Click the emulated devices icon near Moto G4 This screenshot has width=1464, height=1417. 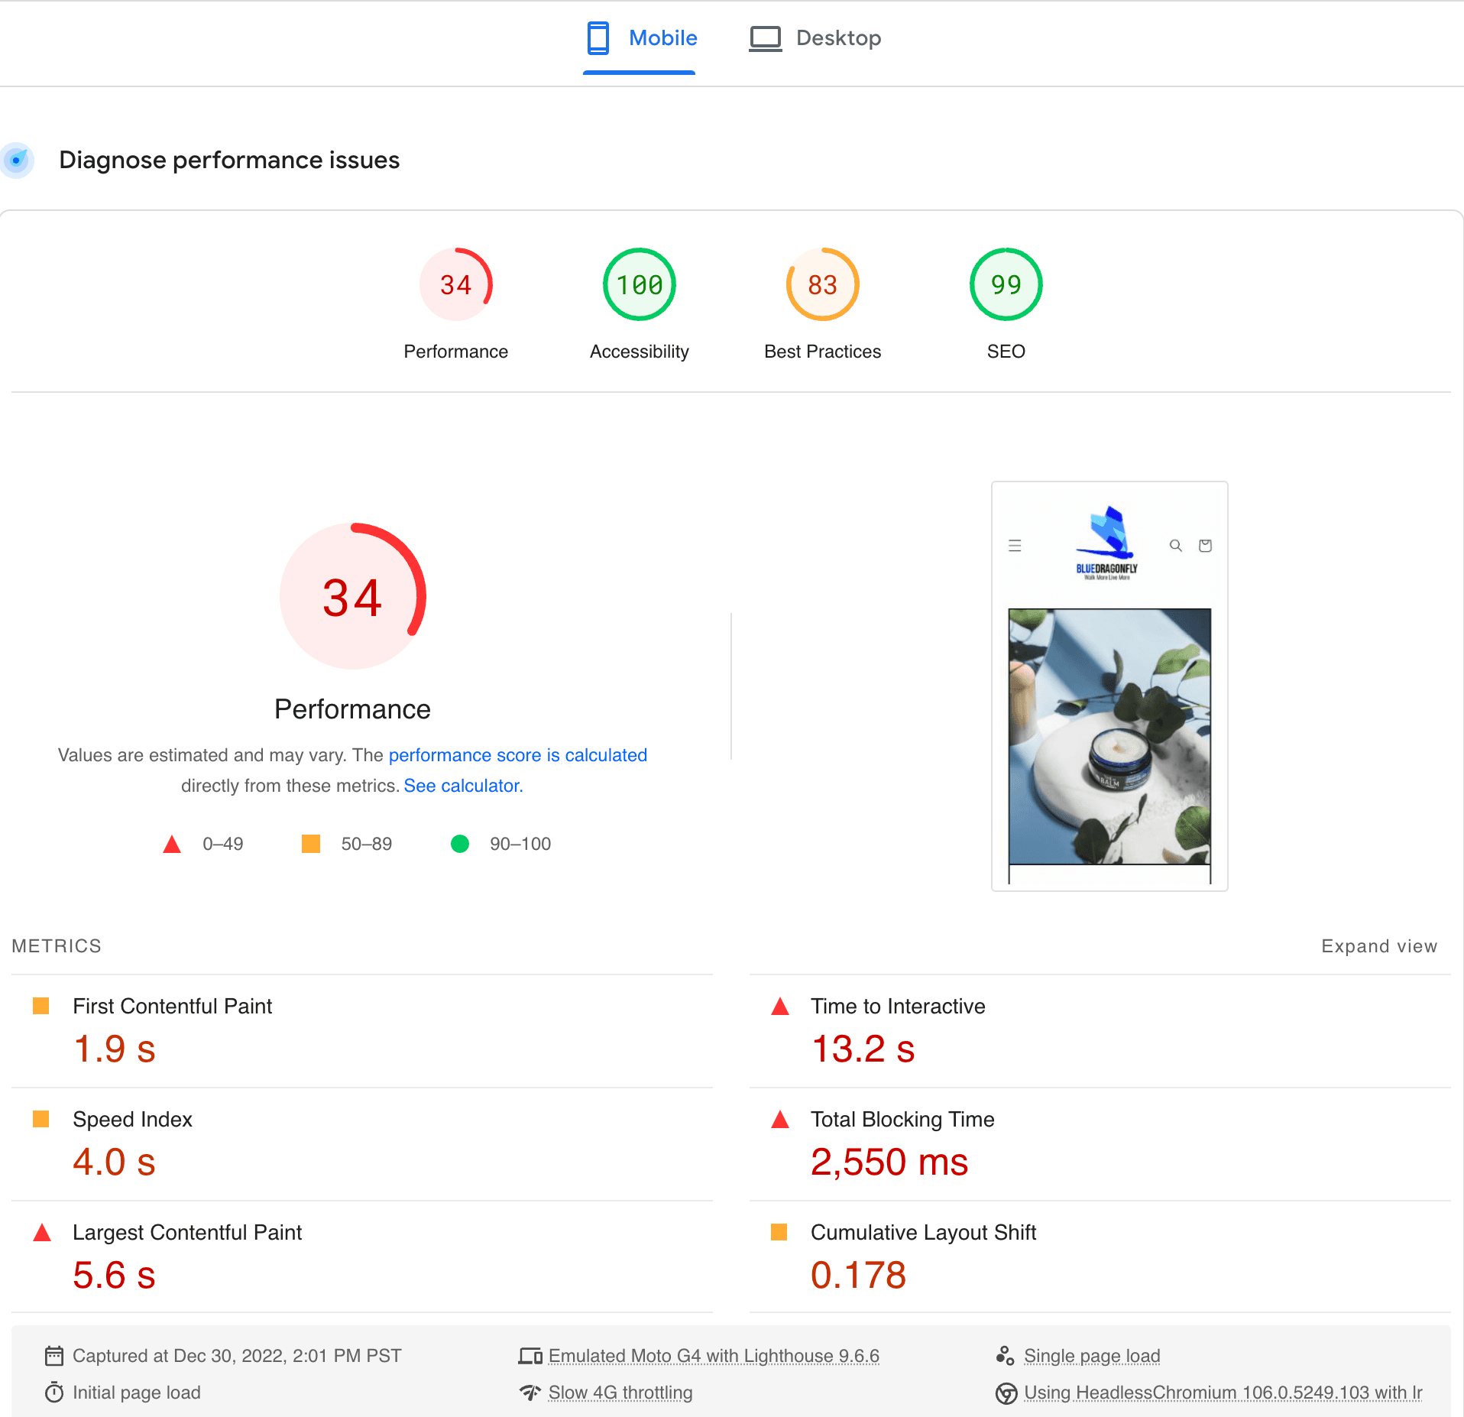click(x=530, y=1355)
